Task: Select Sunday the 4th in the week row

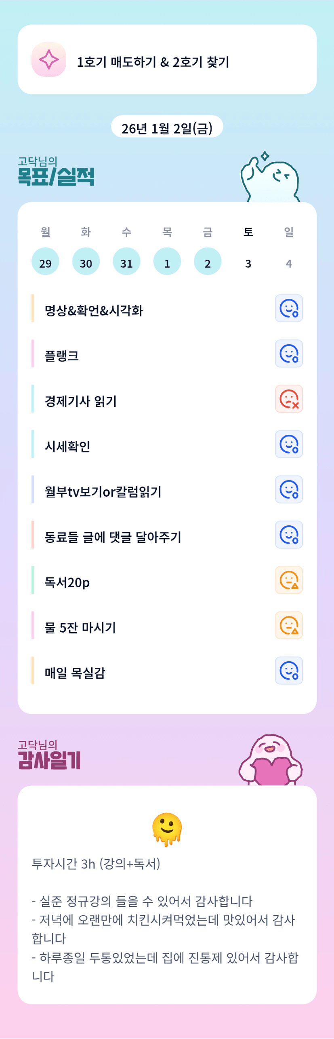Action: [x=289, y=263]
